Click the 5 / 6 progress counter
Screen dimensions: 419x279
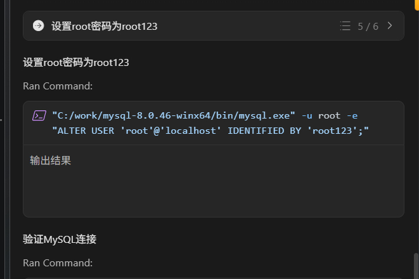pos(368,26)
